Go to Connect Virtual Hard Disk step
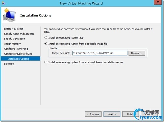Screen dimensions: 164x122 [18, 54]
